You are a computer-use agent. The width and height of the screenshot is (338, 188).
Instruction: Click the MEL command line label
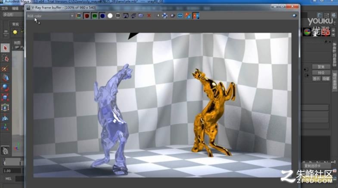(x=8, y=179)
